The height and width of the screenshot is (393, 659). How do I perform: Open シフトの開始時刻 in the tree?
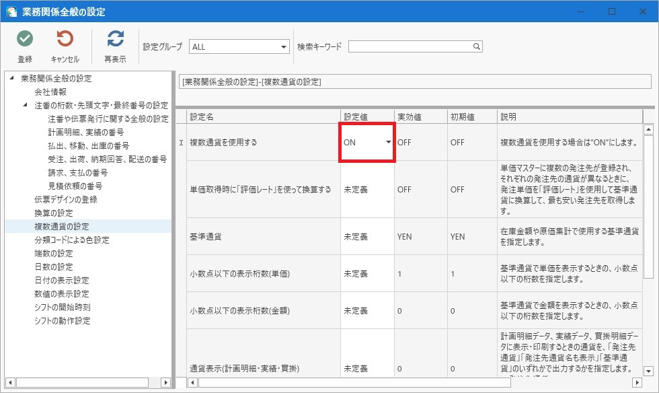tap(62, 307)
